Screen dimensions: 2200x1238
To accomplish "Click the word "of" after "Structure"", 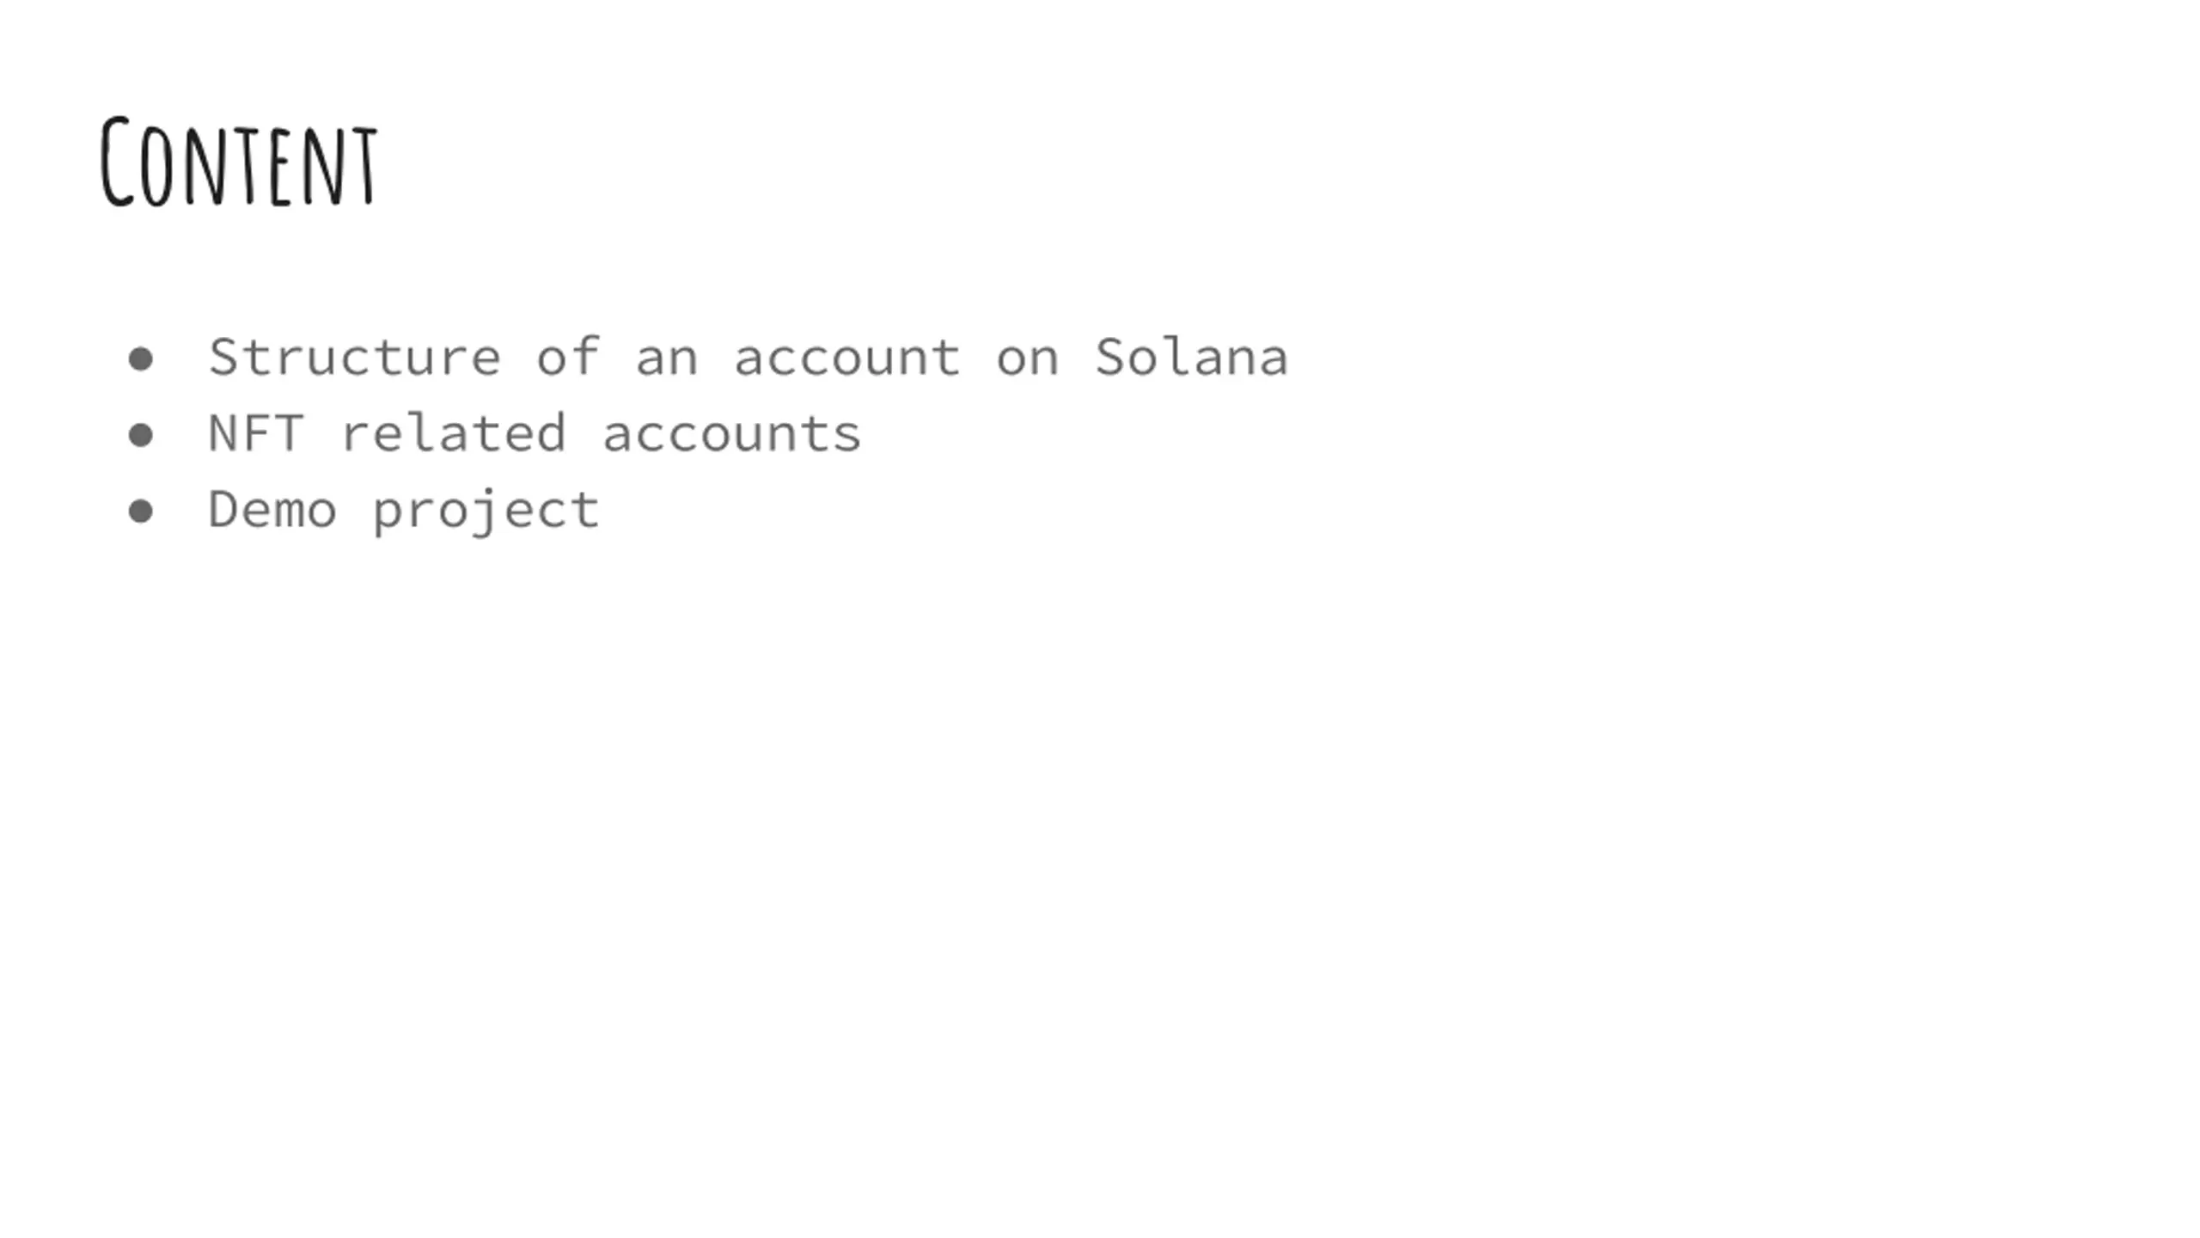I will pyautogui.click(x=568, y=357).
